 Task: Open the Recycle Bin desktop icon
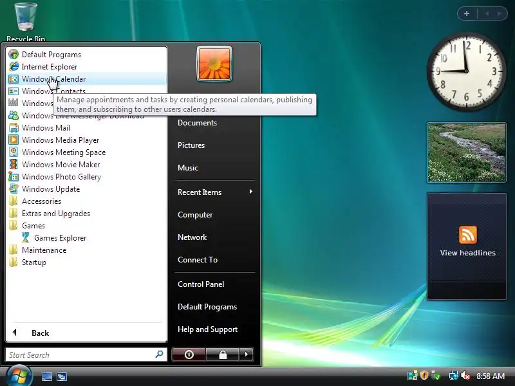pyautogui.click(x=26, y=21)
